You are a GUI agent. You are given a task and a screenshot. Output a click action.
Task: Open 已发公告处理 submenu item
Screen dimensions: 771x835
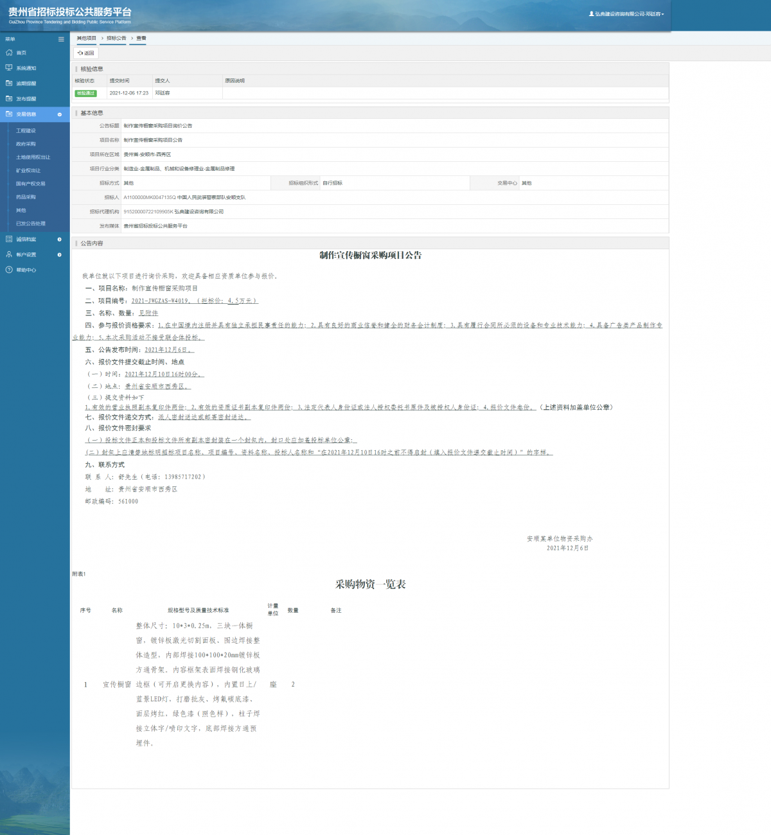click(x=31, y=224)
